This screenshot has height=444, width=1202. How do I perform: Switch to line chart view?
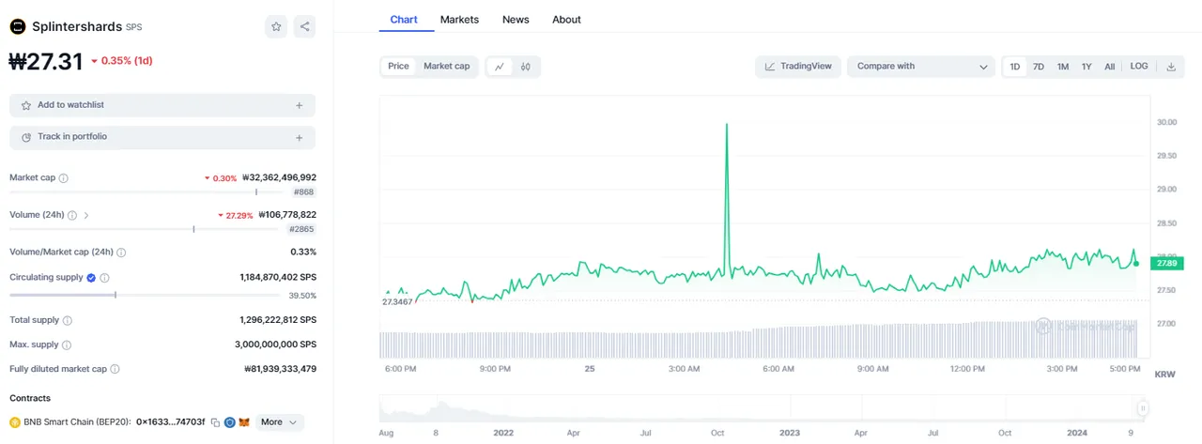click(x=500, y=67)
